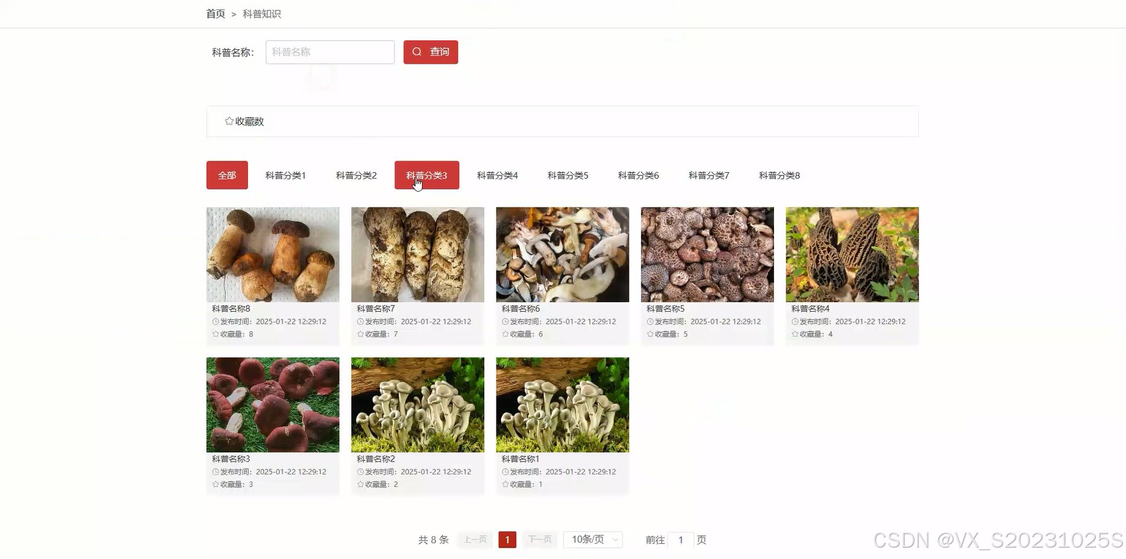Click clock icon on 科普名称8 card
This screenshot has width=1126, height=559.
(x=216, y=322)
